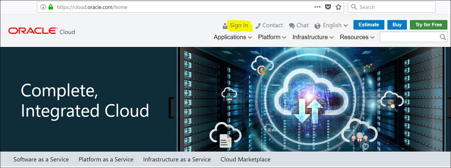Click the Sign In link
Screen dimensions: 451x168
(239, 25)
